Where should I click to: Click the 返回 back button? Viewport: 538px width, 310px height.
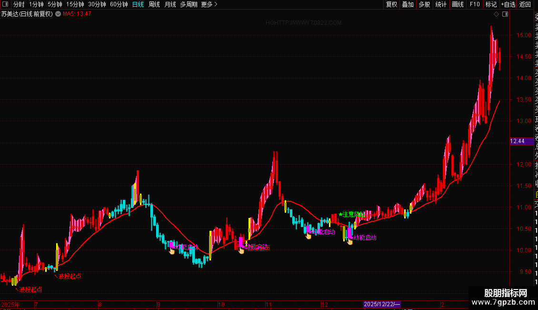point(525,4)
